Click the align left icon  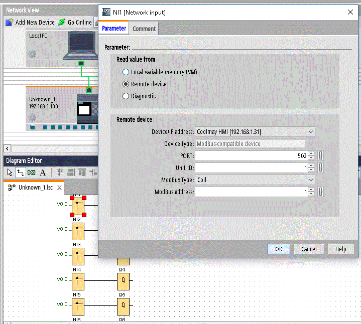(60, 172)
